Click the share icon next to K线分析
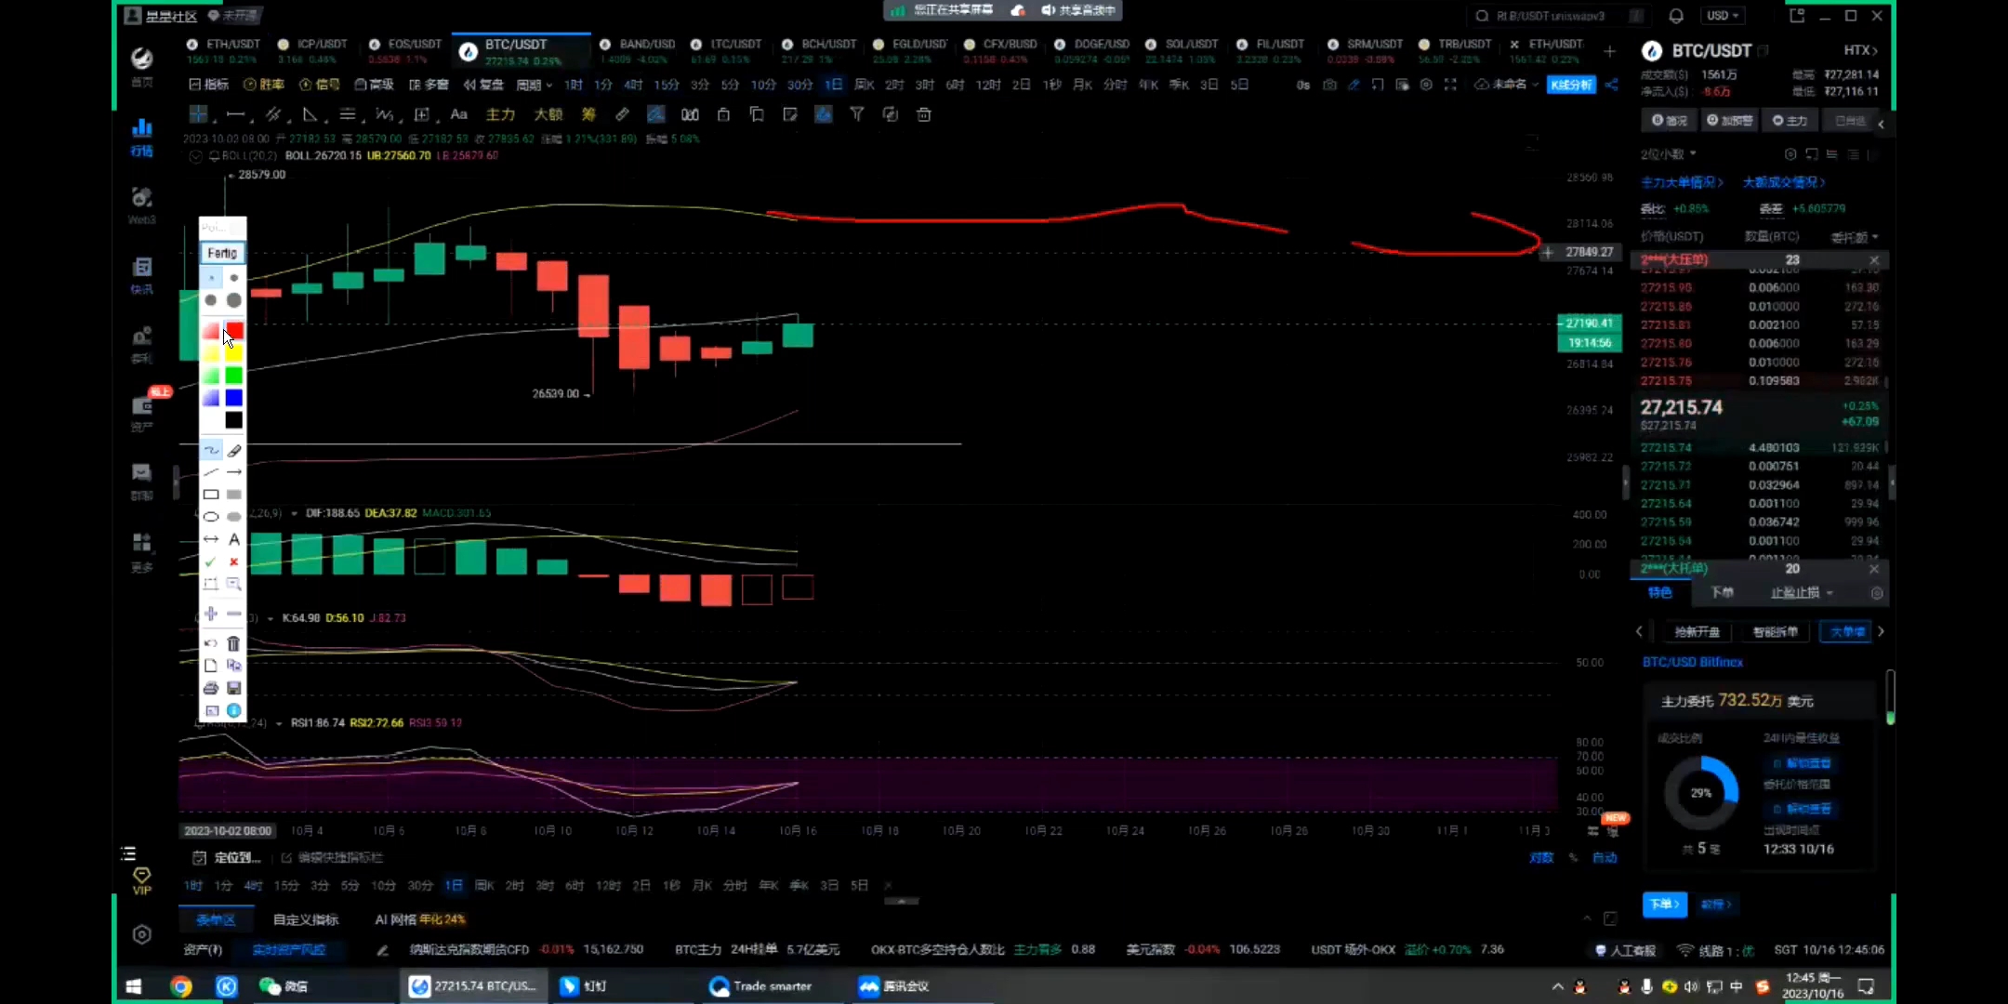This screenshot has height=1004, width=2008. coord(1612,85)
